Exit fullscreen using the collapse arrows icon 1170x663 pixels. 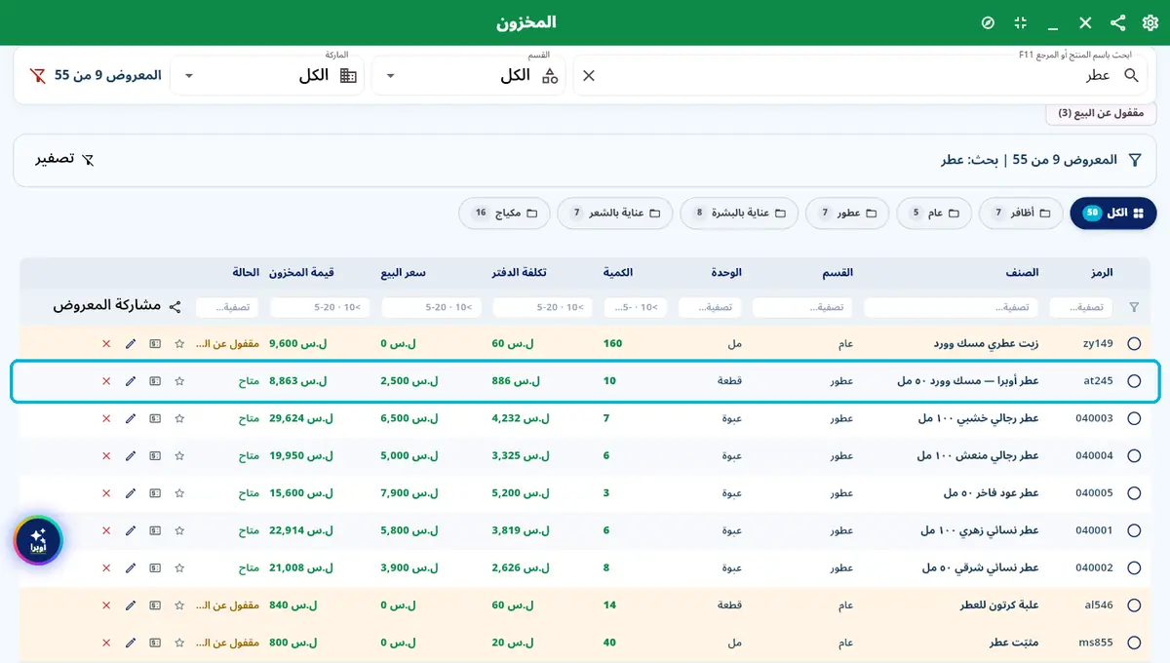pos(1021,22)
